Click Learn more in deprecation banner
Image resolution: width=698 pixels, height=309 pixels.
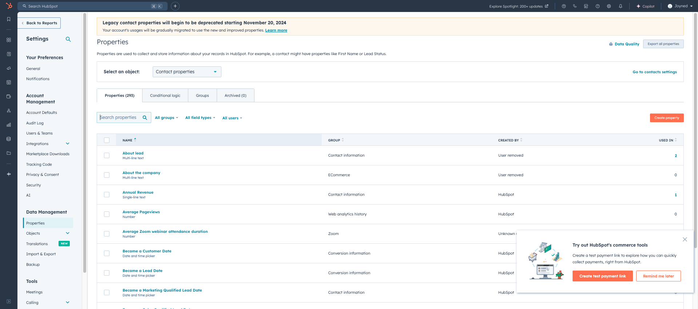pyautogui.click(x=276, y=30)
